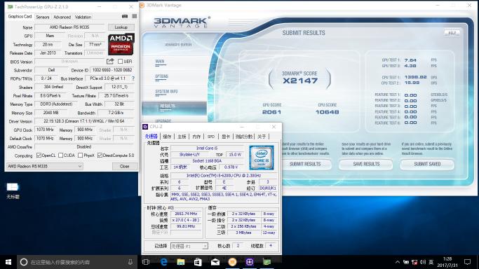Open the Microsoft Store taskbar icon
Screen dimensions: 479x269
click(198, 262)
